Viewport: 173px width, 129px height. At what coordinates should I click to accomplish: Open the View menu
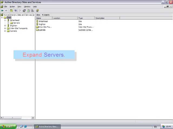[x=19, y=6]
